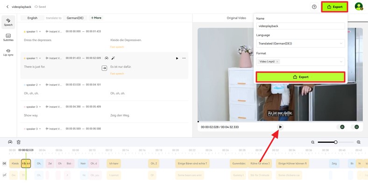Zoom in the timeline with plus magnifier

click(358, 142)
